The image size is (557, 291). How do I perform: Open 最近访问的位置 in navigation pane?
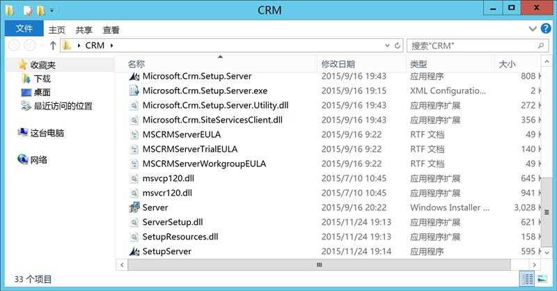(63, 106)
